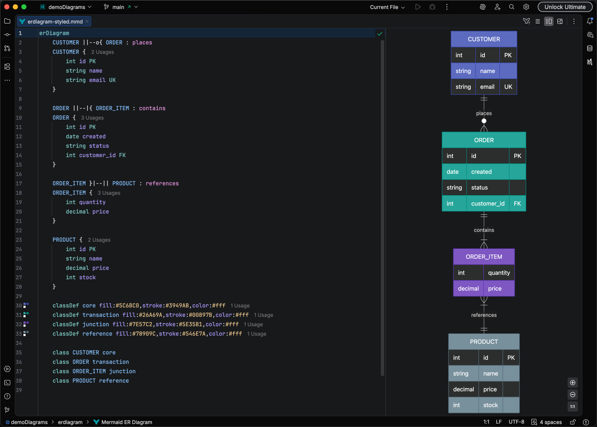Switch to preview-only view mode
The width and height of the screenshot is (597, 427).
pos(560,21)
